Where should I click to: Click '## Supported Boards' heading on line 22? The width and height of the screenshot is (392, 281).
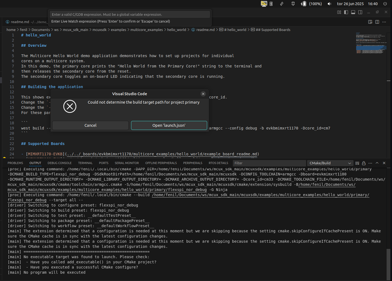pyautogui.click(x=43, y=144)
